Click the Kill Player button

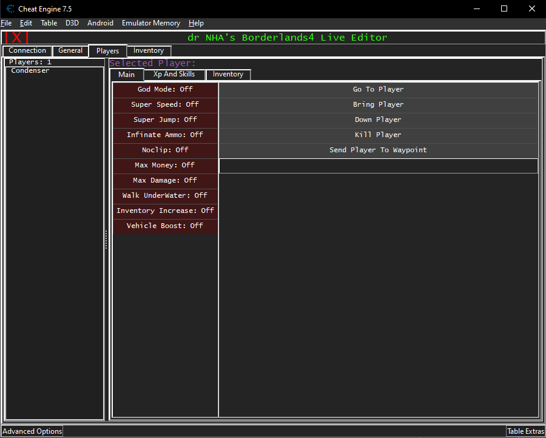click(x=378, y=135)
